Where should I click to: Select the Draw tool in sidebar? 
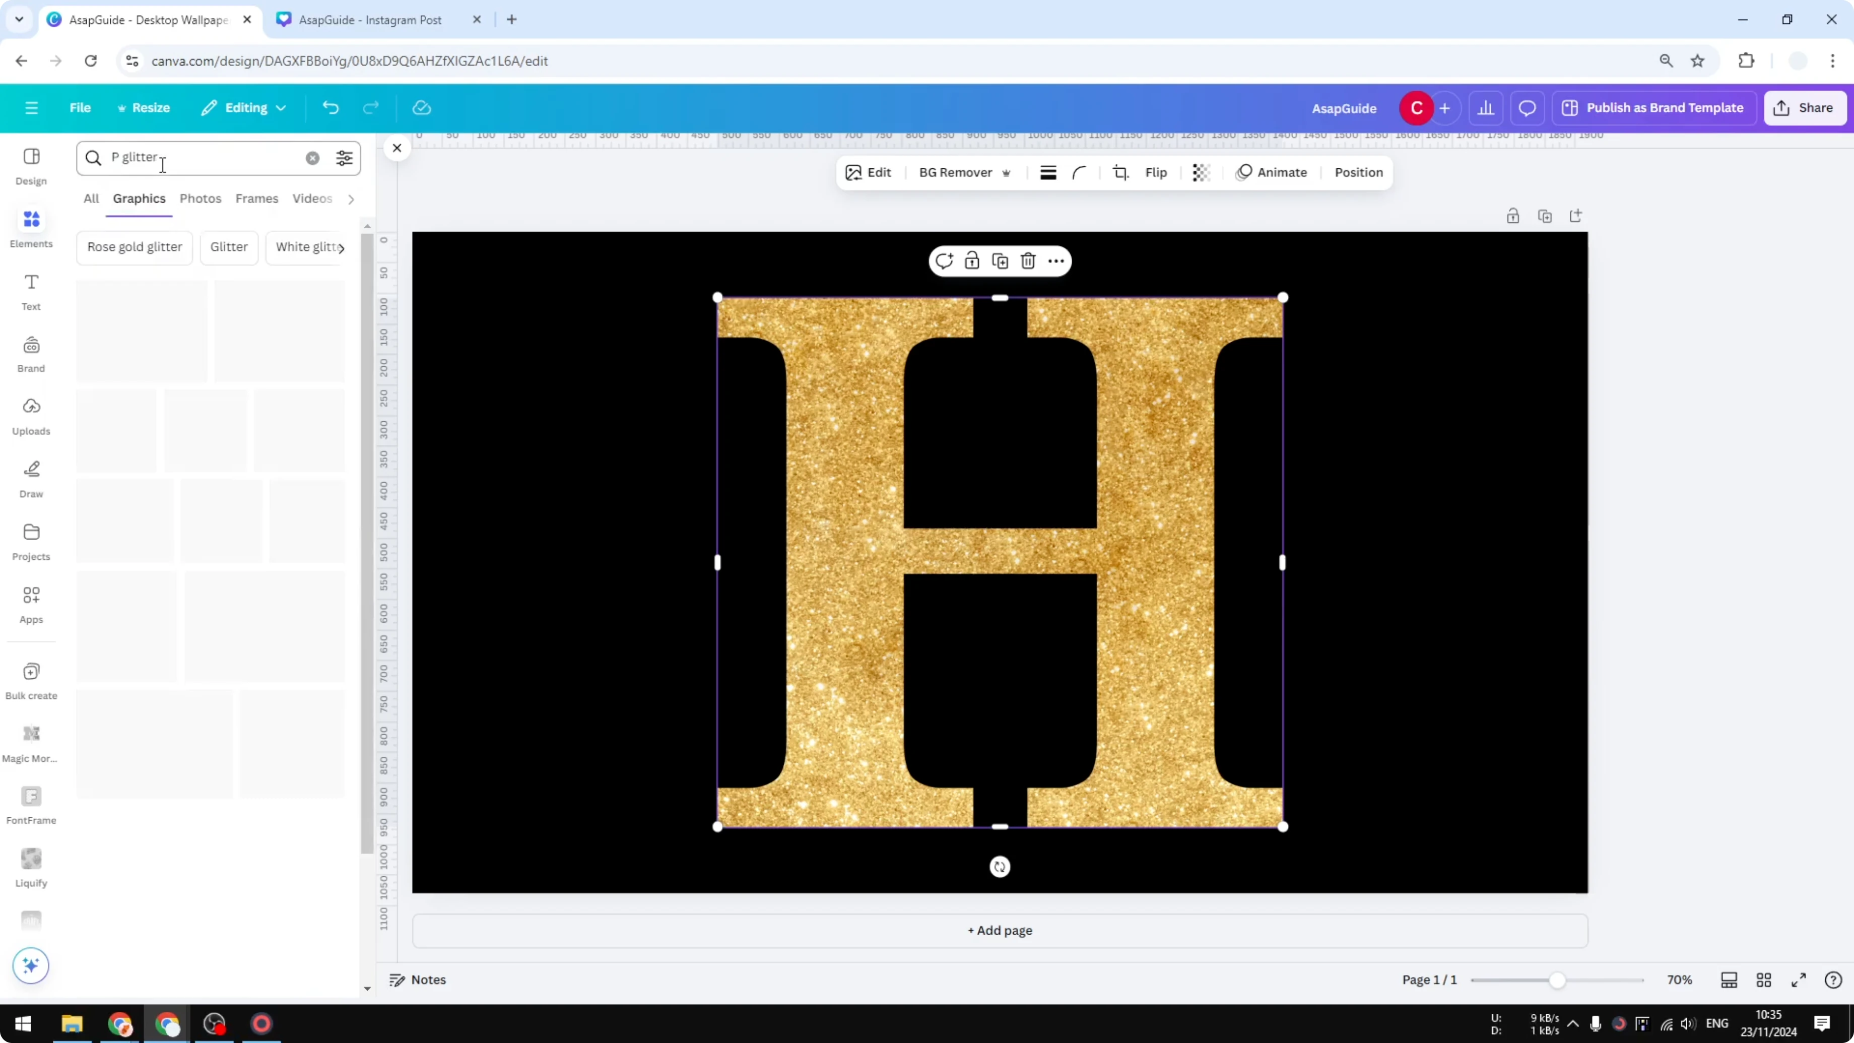pos(31,477)
